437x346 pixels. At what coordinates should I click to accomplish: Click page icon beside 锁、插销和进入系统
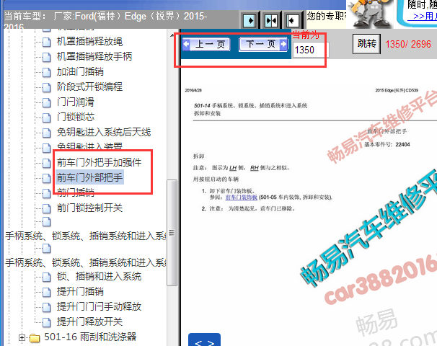tap(47, 277)
